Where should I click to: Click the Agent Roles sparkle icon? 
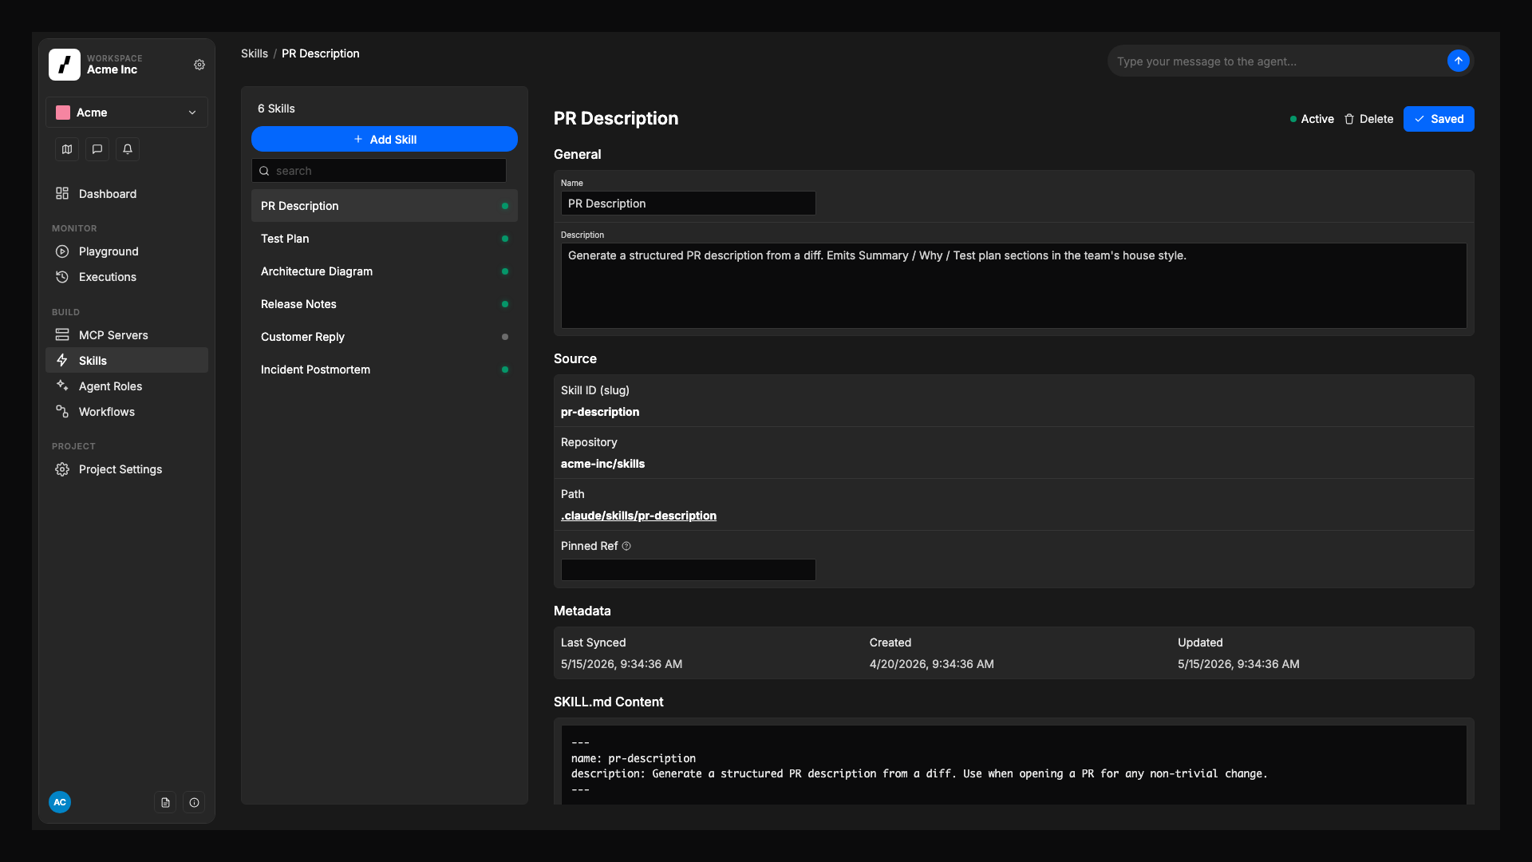[62, 386]
